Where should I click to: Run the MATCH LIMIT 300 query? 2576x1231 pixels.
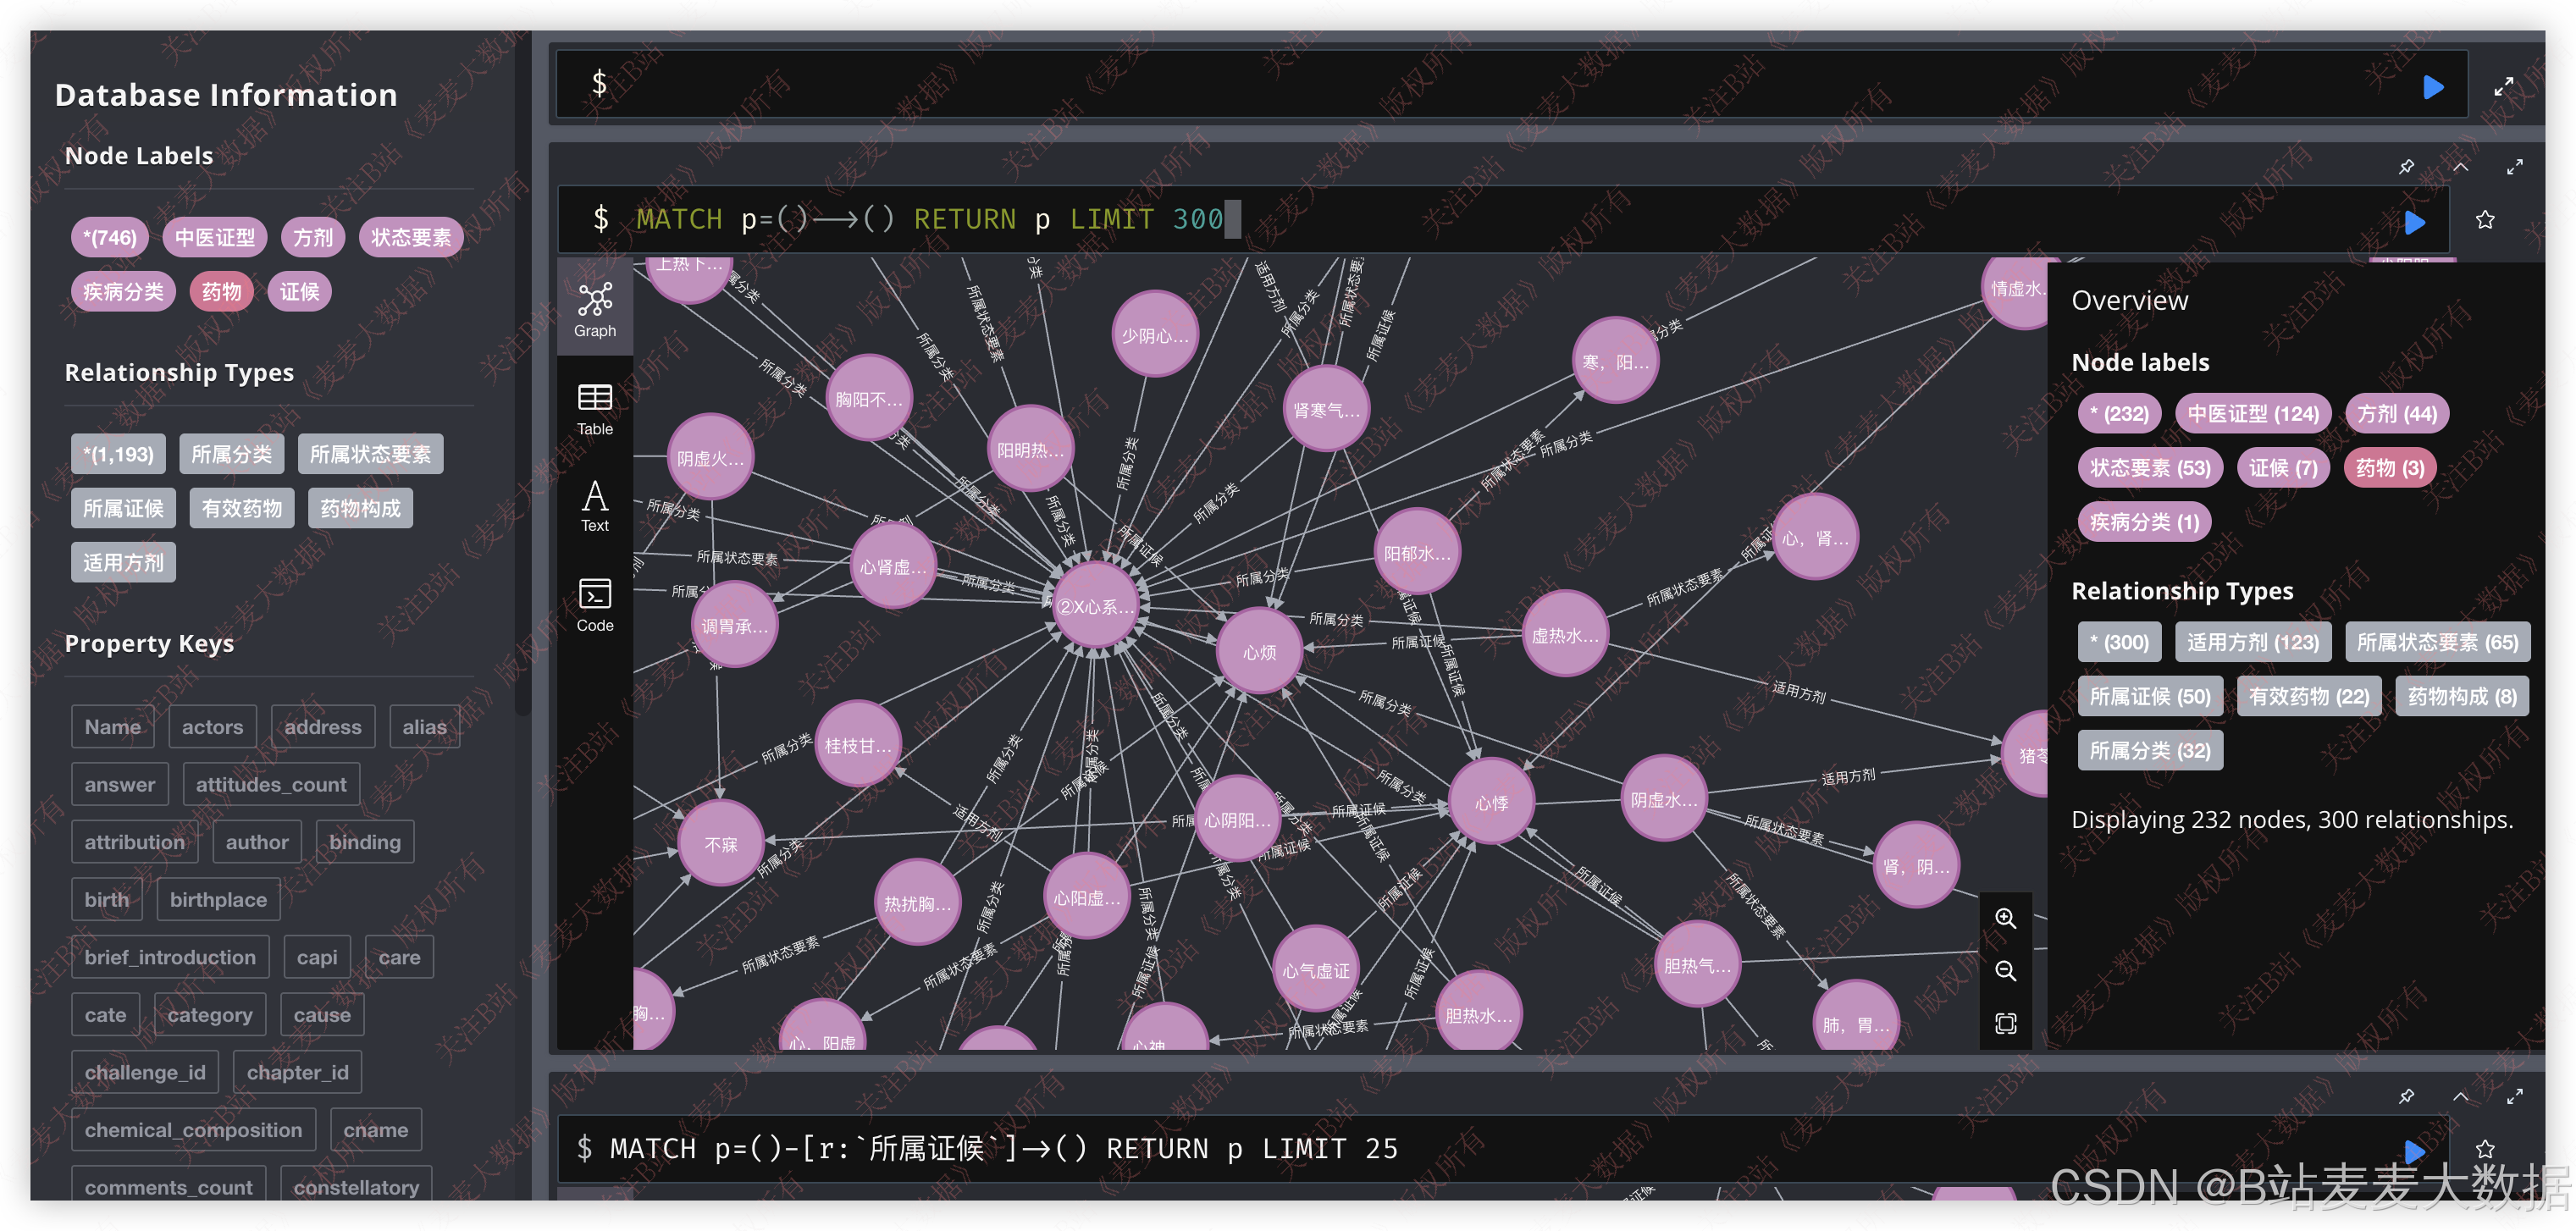point(2414,221)
